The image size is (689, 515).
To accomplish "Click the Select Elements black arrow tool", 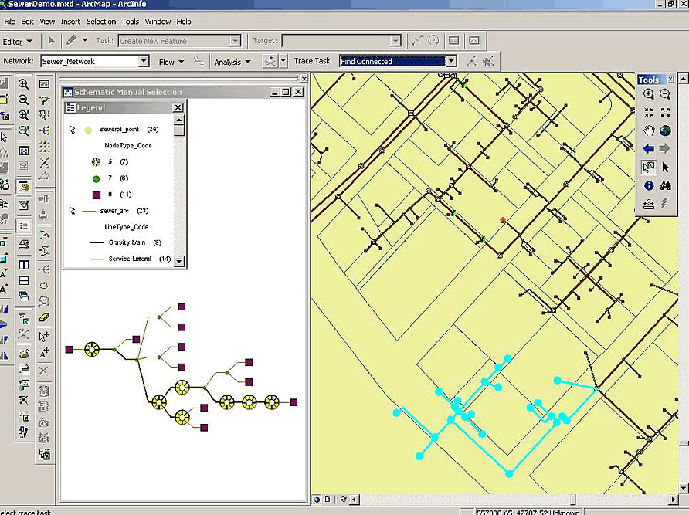I will point(665,167).
